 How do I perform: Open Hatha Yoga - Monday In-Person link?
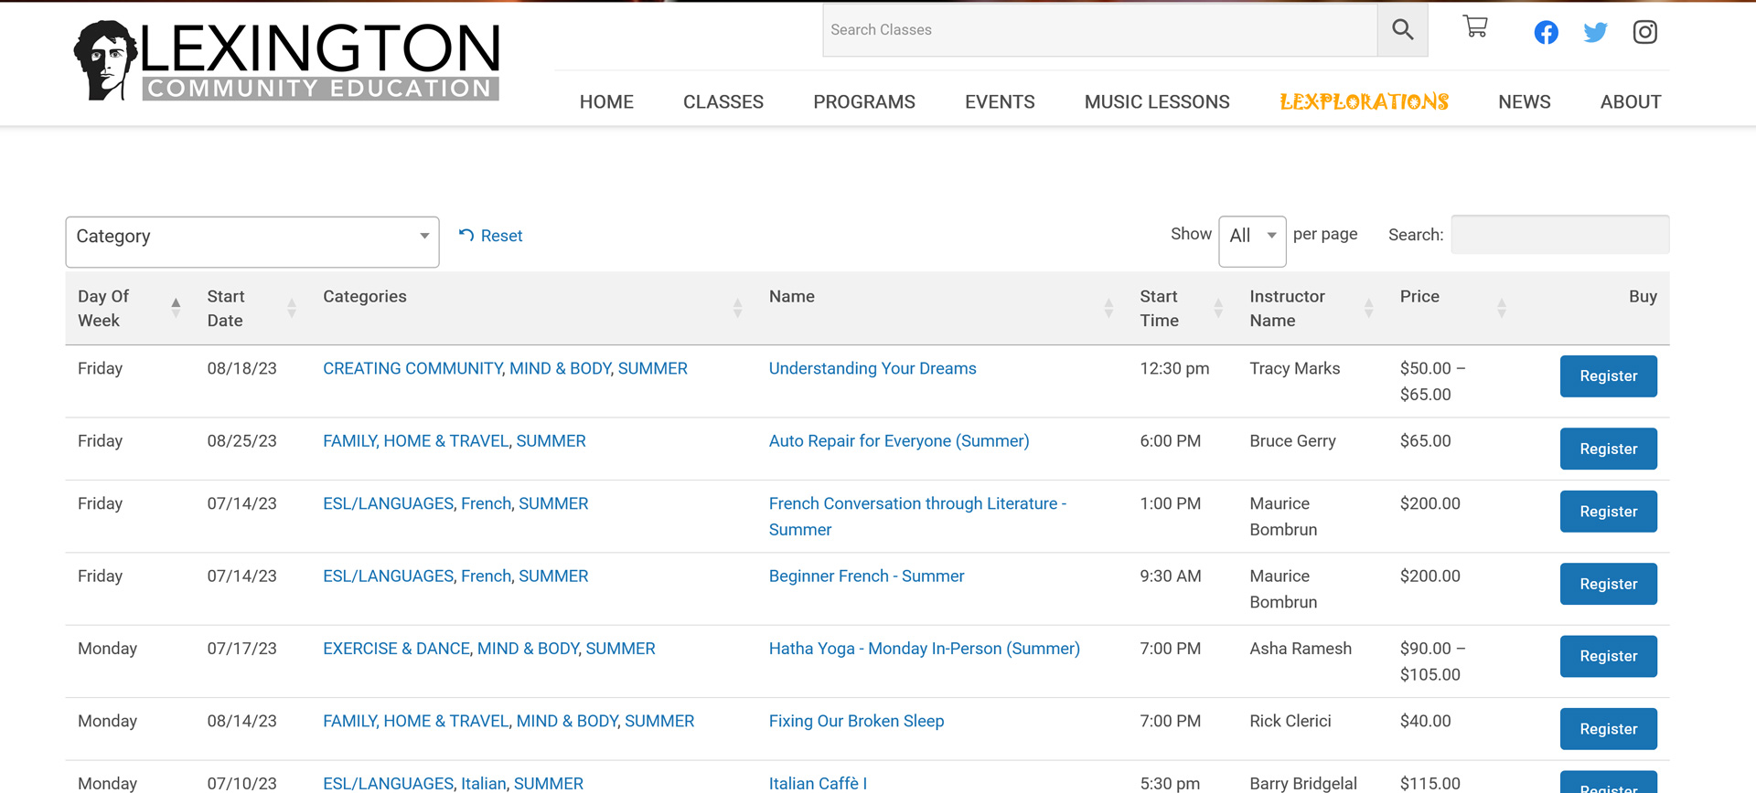(924, 649)
